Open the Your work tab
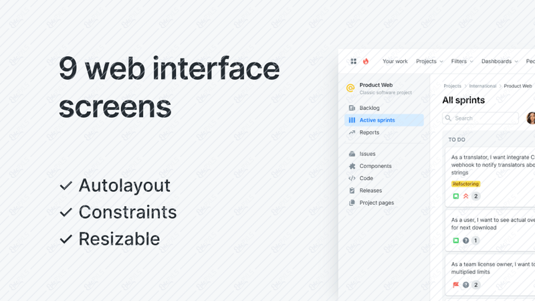Screen dimensions: 535x301 (395, 62)
